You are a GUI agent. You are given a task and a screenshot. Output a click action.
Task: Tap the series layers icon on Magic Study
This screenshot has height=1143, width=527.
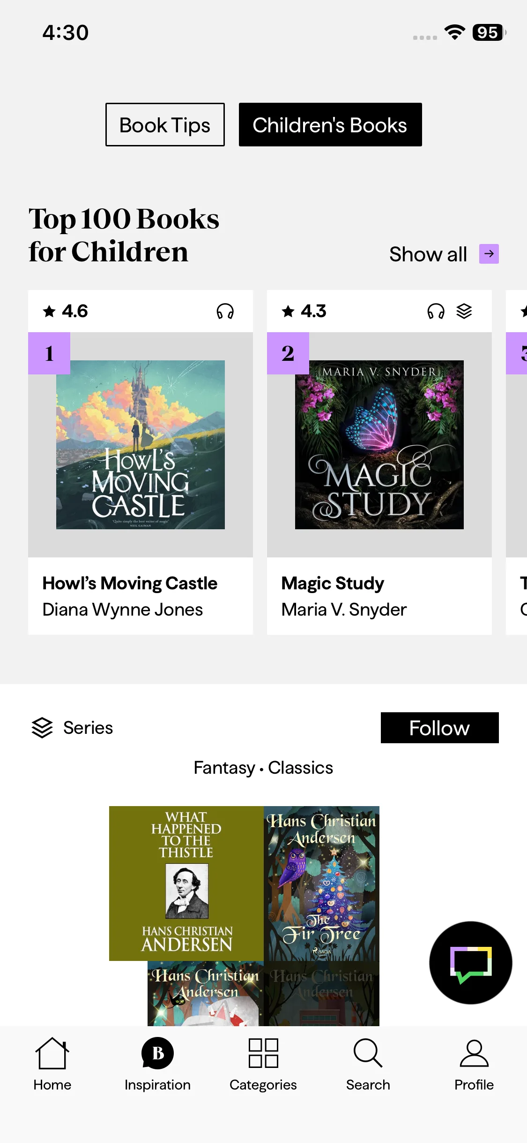coord(464,311)
